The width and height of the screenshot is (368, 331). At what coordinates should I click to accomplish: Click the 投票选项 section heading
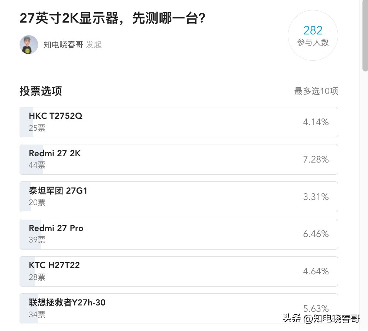tap(41, 91)
